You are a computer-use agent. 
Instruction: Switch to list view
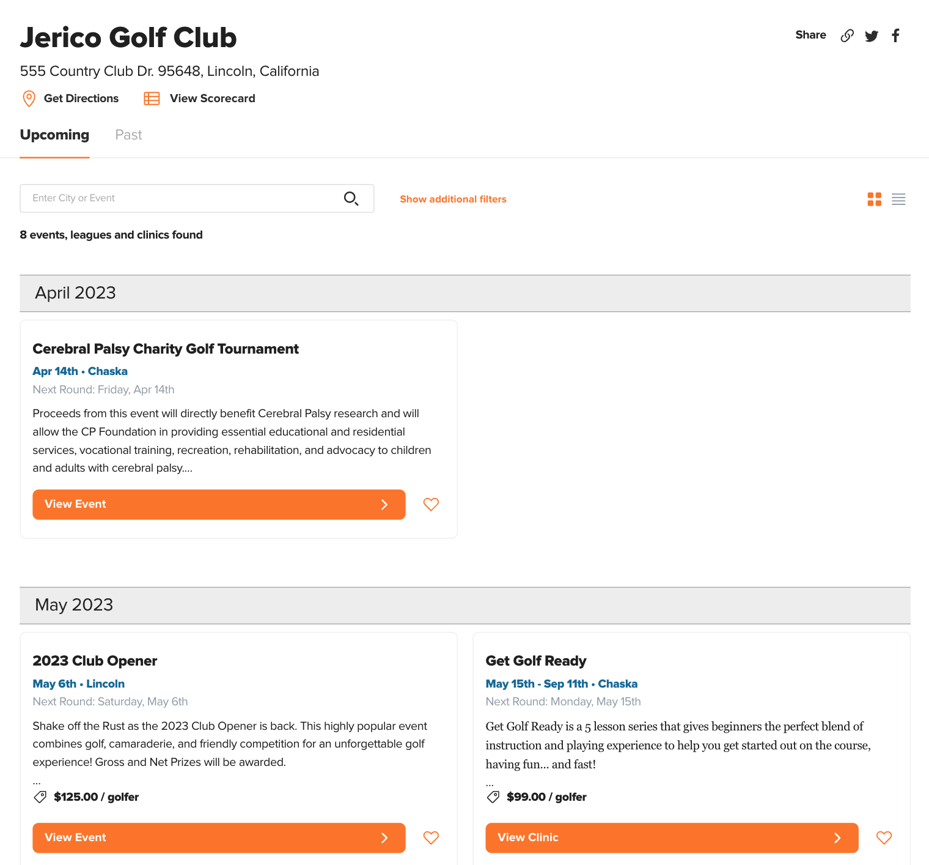[898, 199]
